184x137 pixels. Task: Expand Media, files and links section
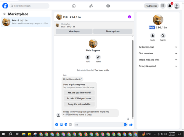coord(158,60)
